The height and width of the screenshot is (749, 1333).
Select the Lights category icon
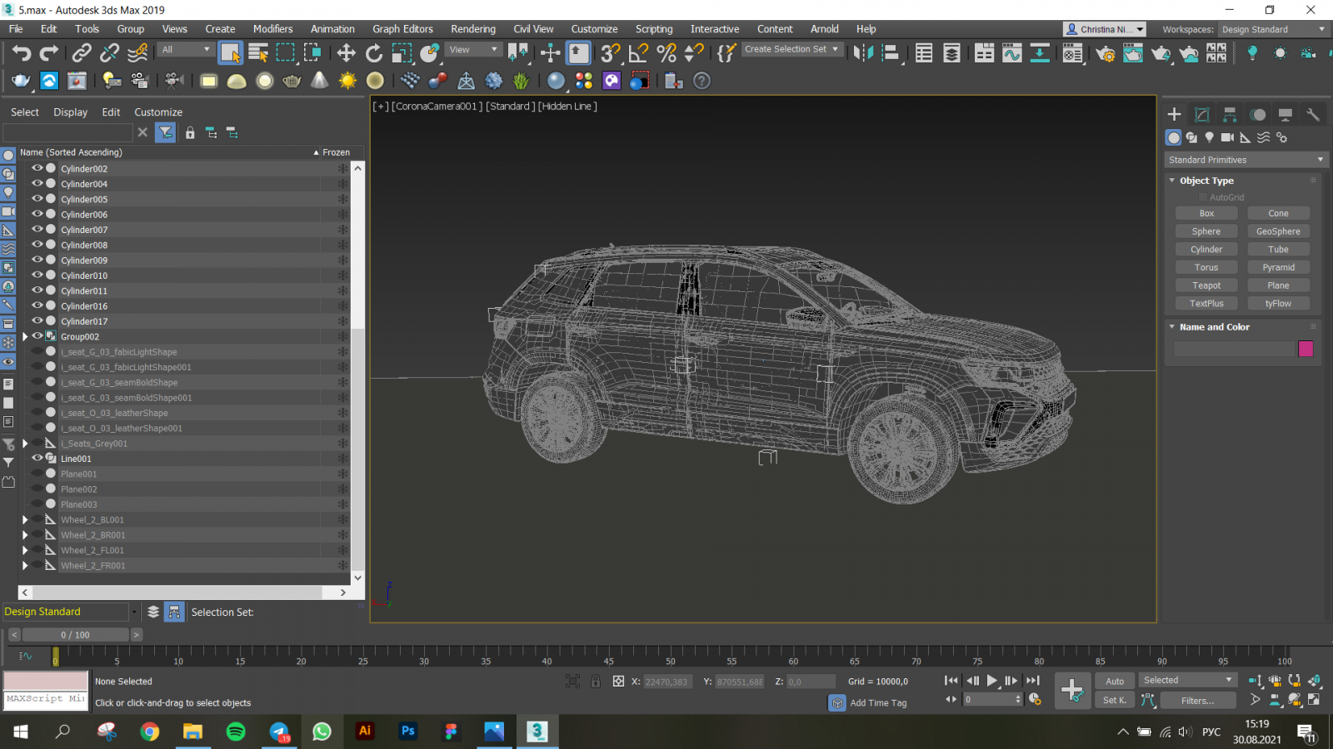(1210, 137)
